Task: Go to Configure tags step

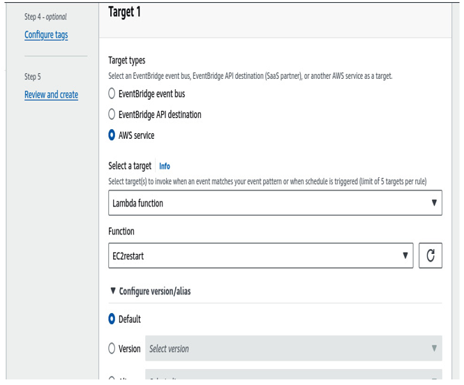Action: pyautogui.click(x=46, y=35)
